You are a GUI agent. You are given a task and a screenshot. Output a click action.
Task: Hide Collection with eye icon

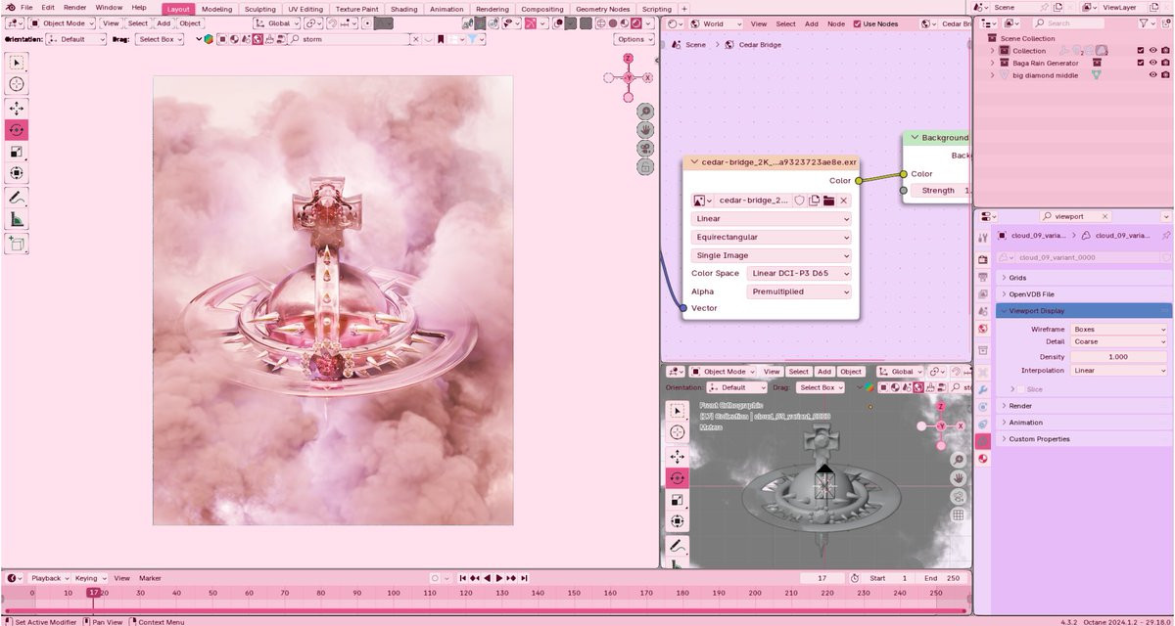[x=1152, y=50]
